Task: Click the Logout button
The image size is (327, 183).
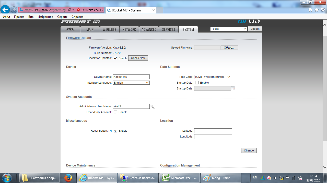Action: [255, 29]
